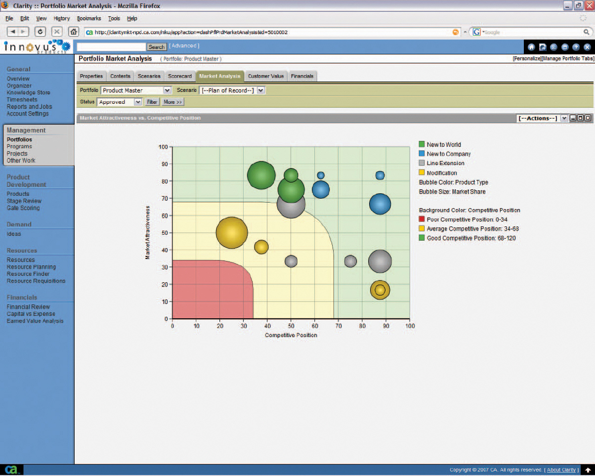Open the History menu in menu bar
The image size is (595, 476).
click(x=62, y=18)
